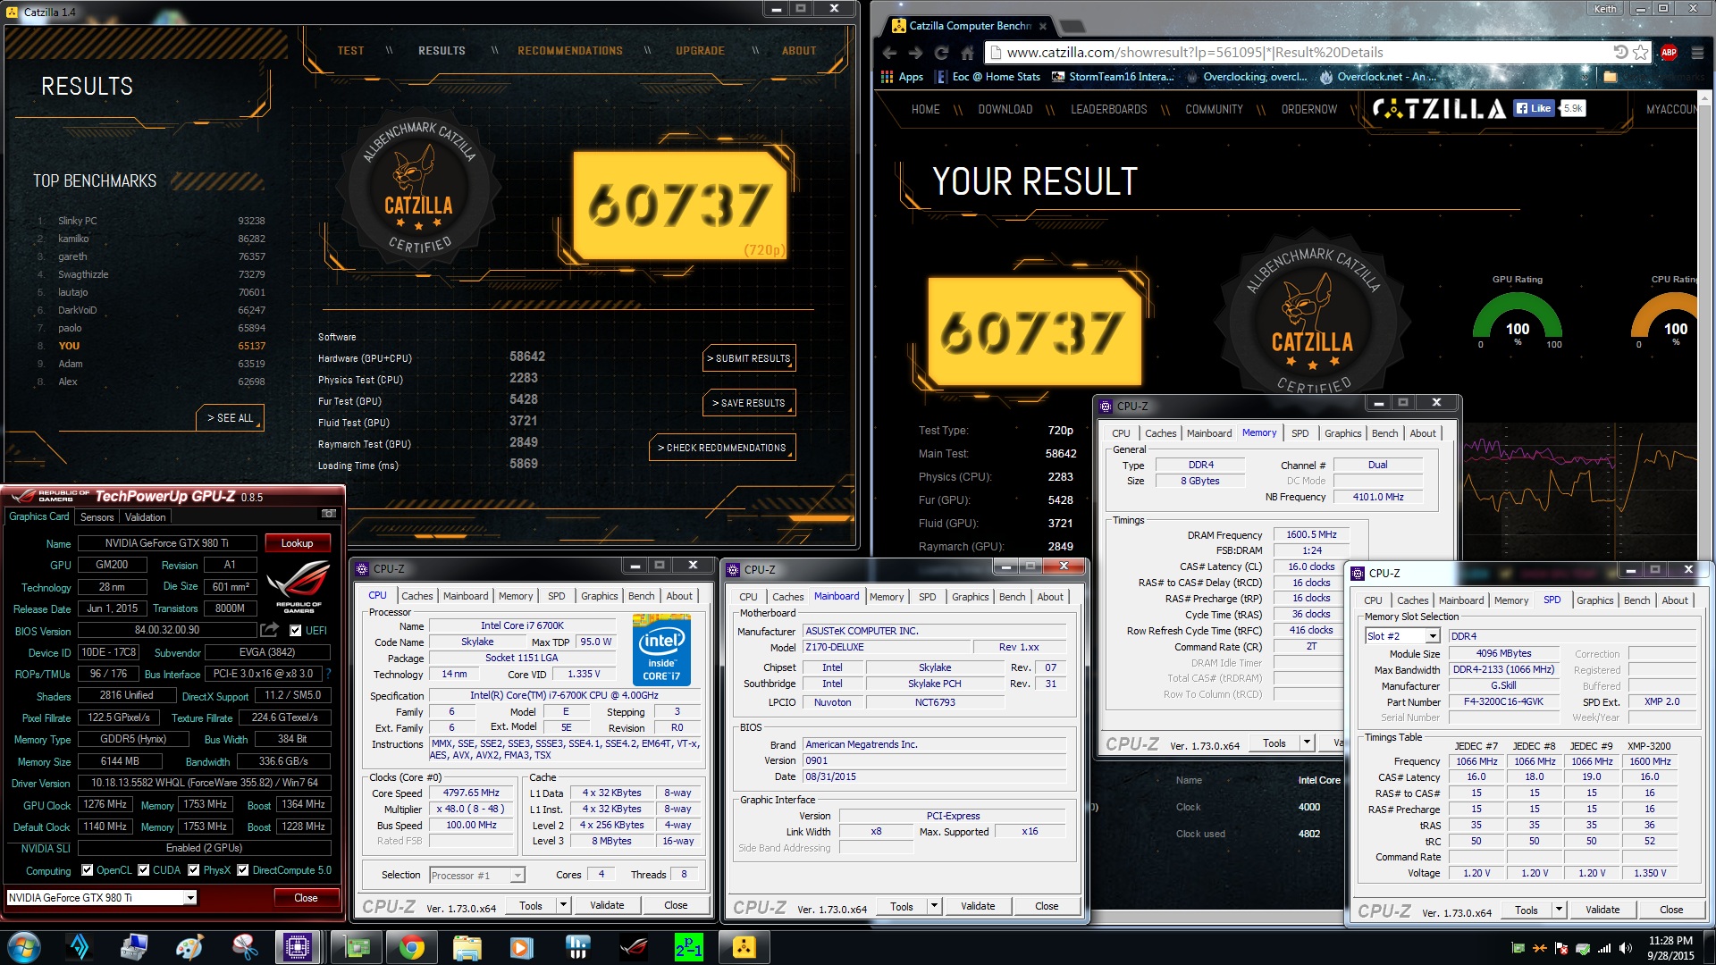Click the Chrome address bar URL field
This screenshot has height=965, width=1716.
point(1305,53)
